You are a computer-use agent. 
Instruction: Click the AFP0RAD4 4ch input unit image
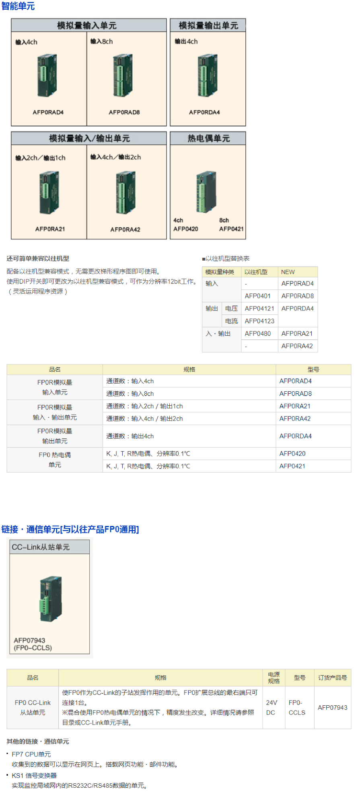point(47,76)
